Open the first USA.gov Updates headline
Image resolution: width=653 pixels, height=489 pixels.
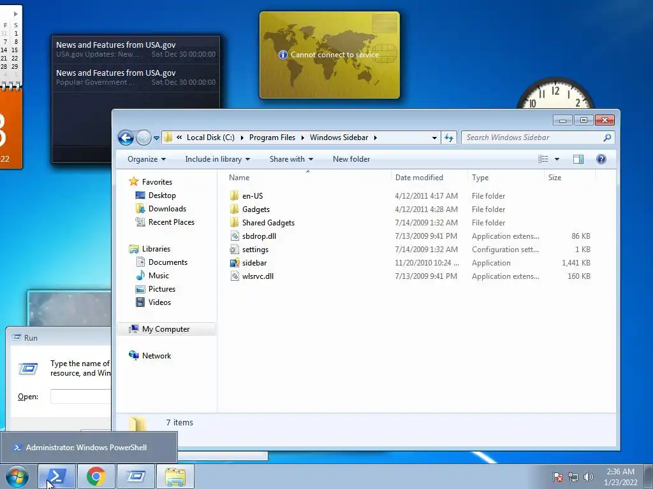tap(136, 50)
